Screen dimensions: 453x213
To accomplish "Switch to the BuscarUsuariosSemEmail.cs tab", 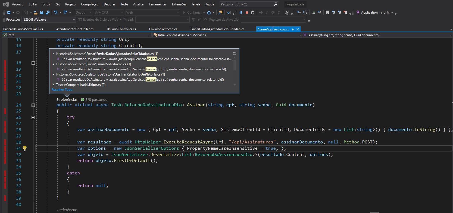I will click(x=23, y=29).
